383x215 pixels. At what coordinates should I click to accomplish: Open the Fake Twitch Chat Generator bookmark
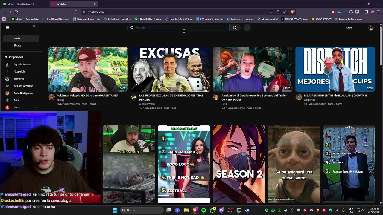(179, 19)
